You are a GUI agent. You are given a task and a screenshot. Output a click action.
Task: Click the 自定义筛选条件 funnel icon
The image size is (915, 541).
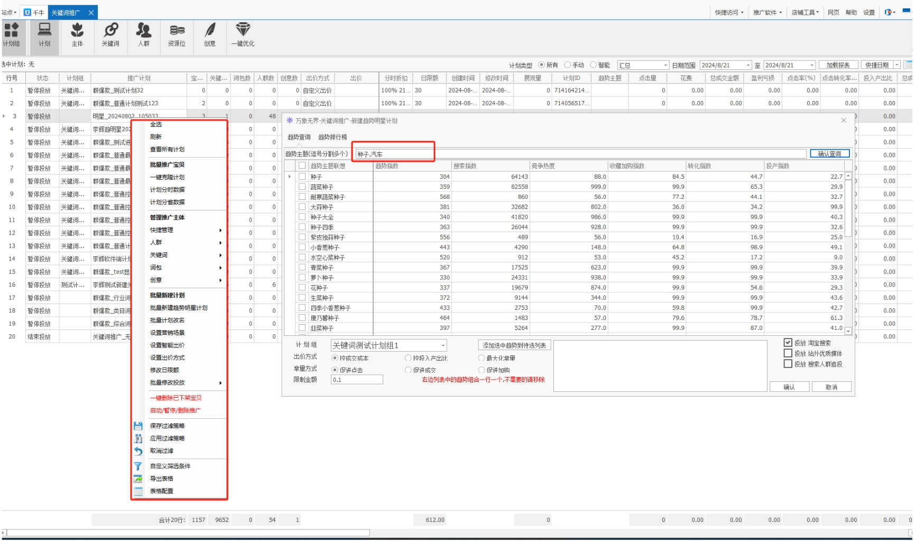(x=138, y=466)
